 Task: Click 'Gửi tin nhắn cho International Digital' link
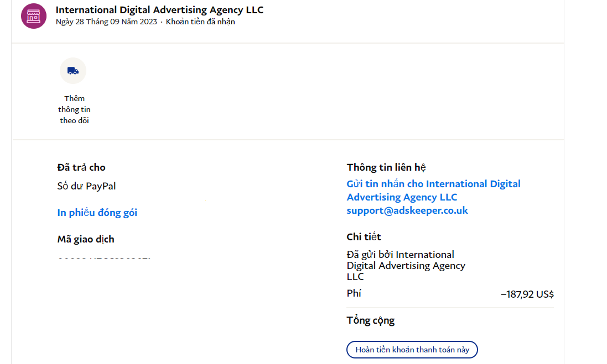pos(433,184)
